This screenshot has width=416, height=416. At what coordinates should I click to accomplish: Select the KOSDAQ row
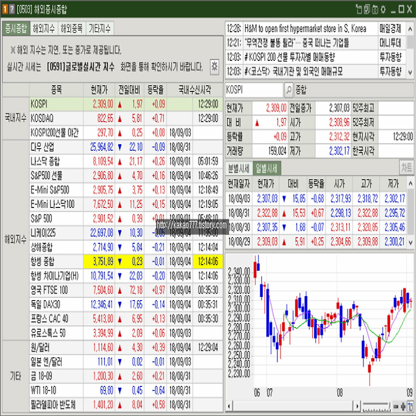(x=126, y=119)
